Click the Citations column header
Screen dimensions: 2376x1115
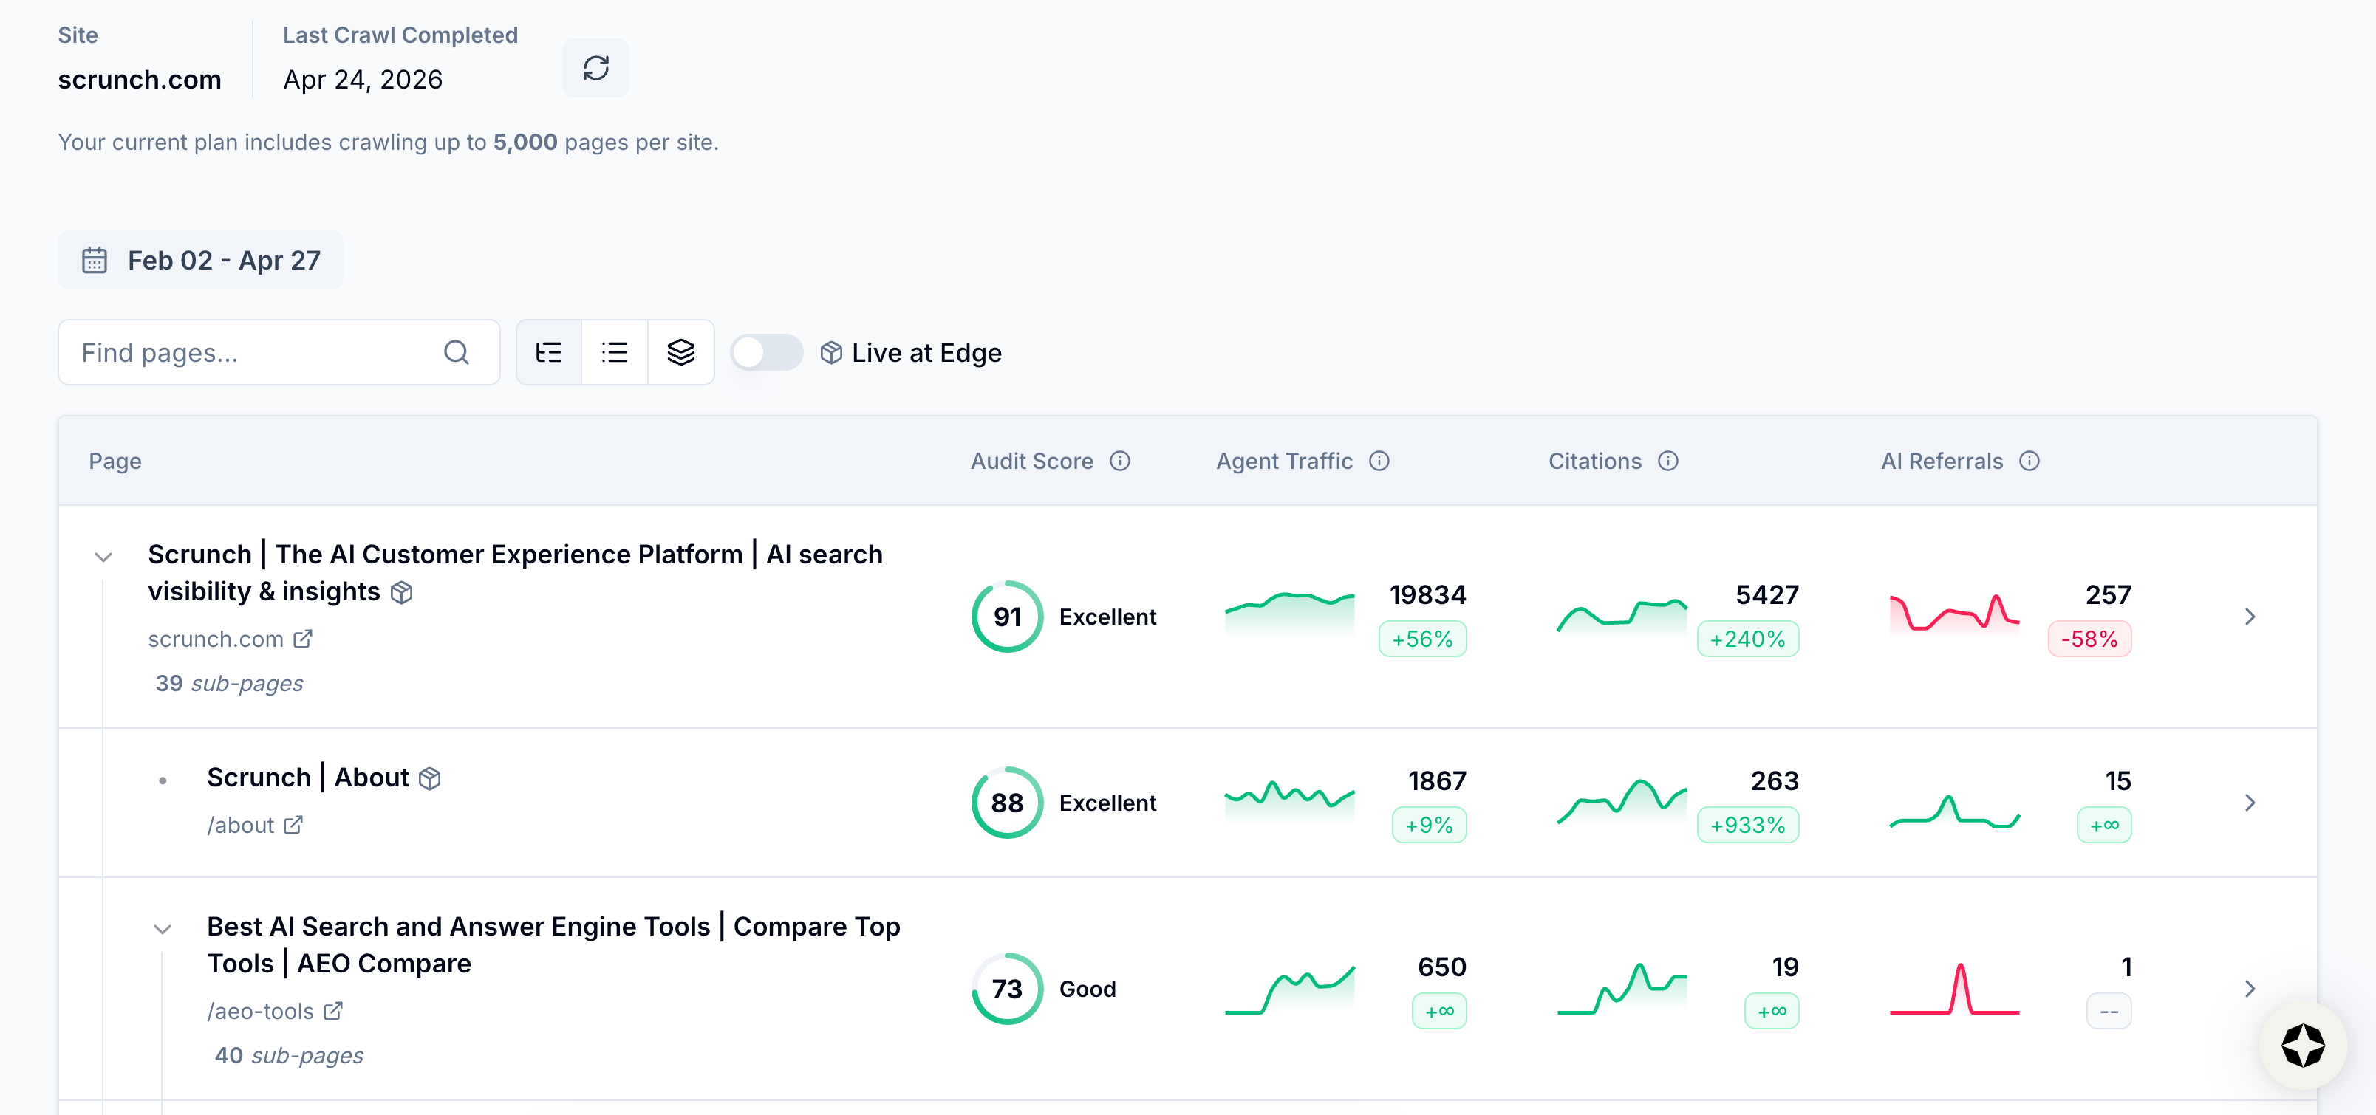(1595, 461)
